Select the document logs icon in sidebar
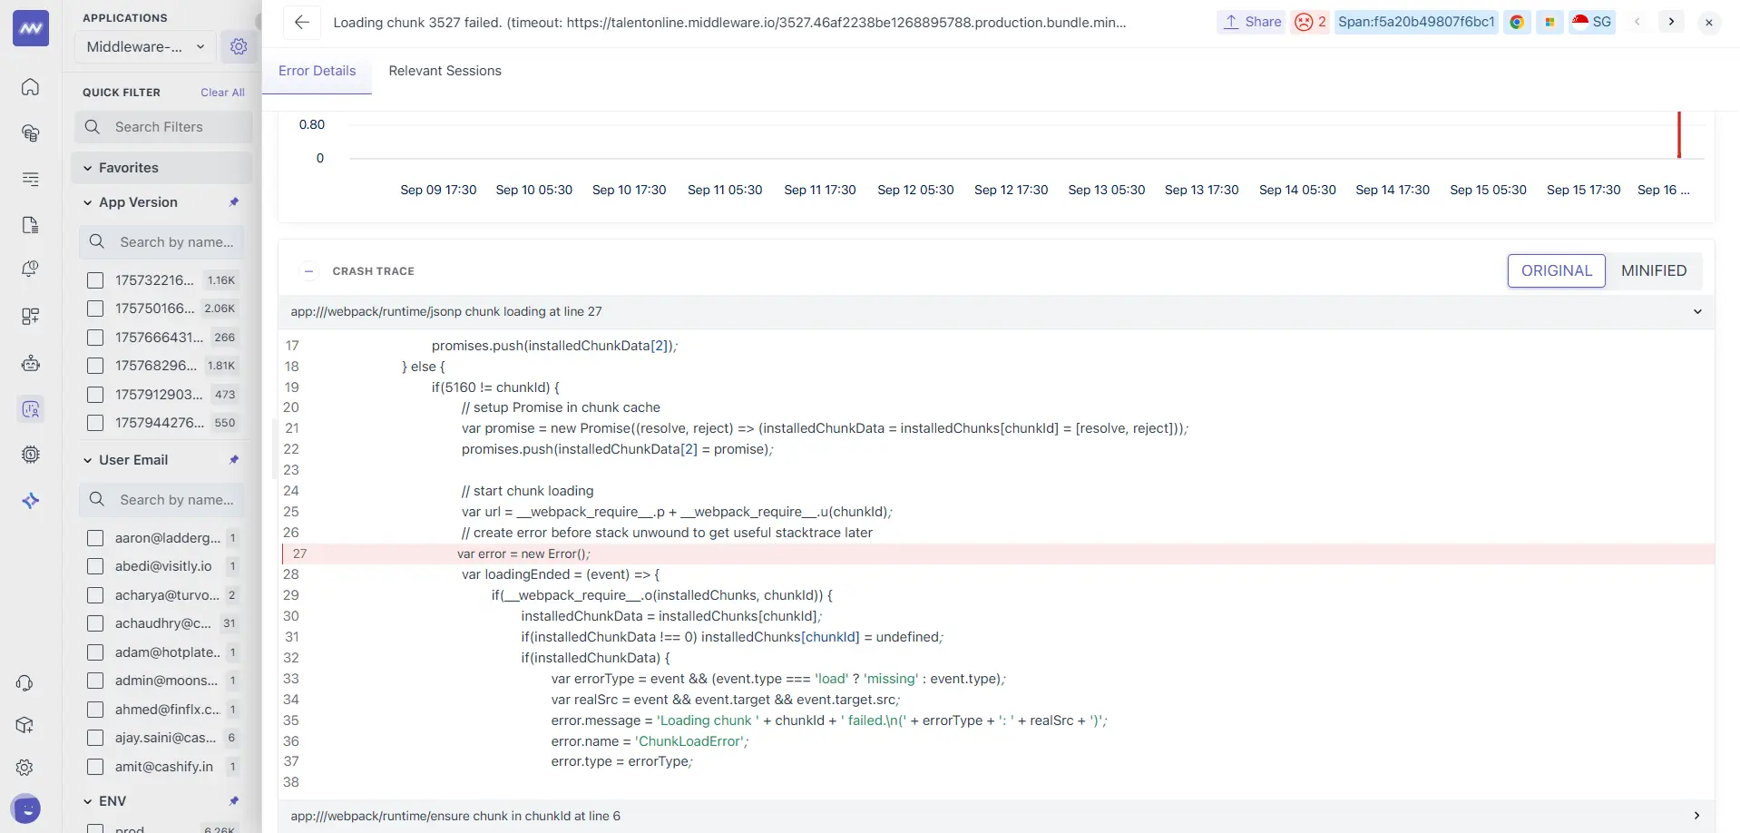Image resolution: width=1740 pixels, height=833 pixels. tap(30, 223)
